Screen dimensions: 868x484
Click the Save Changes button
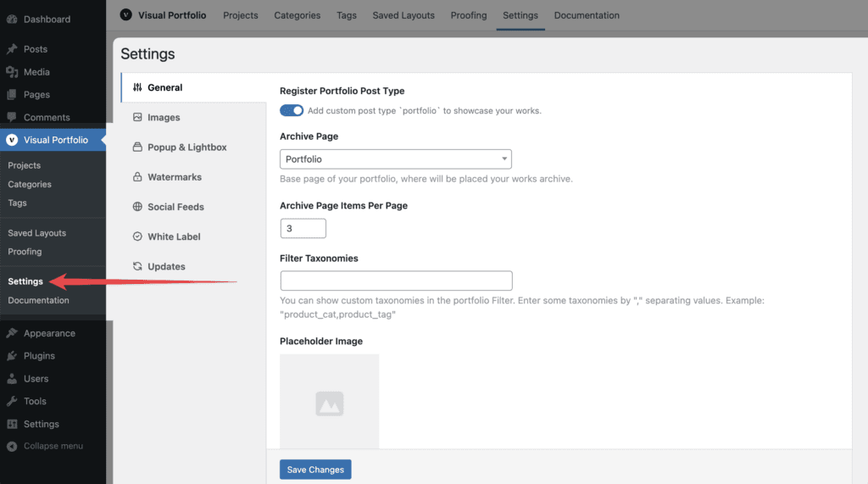[315, 470]
